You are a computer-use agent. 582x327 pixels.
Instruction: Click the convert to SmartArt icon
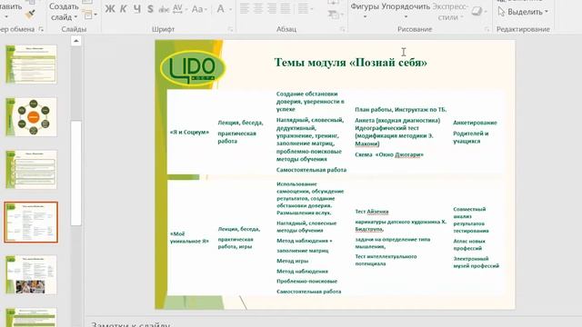coord(334,15)
